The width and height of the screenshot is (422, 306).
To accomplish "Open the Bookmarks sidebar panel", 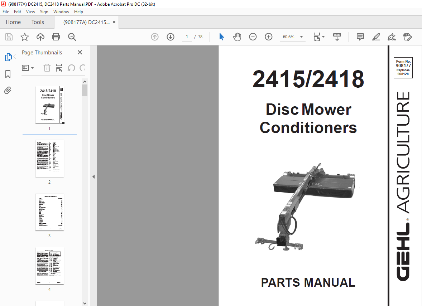I will coord(8,74).
